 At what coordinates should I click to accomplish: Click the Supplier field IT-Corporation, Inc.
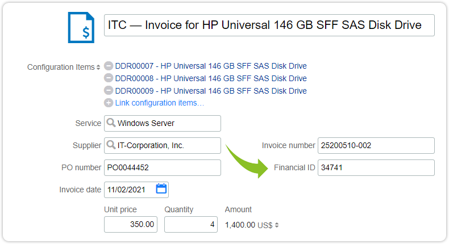coord(163,145)
